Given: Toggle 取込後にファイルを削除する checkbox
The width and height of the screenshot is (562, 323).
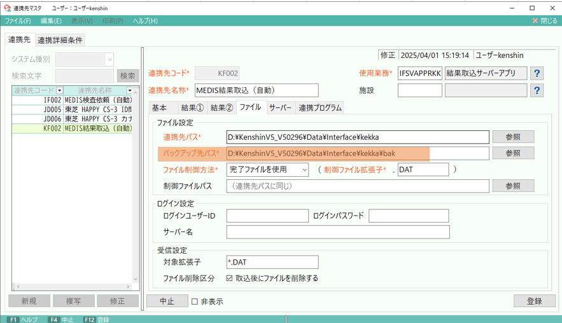Looking at the screenshot, I should click(x=230, y=278).
